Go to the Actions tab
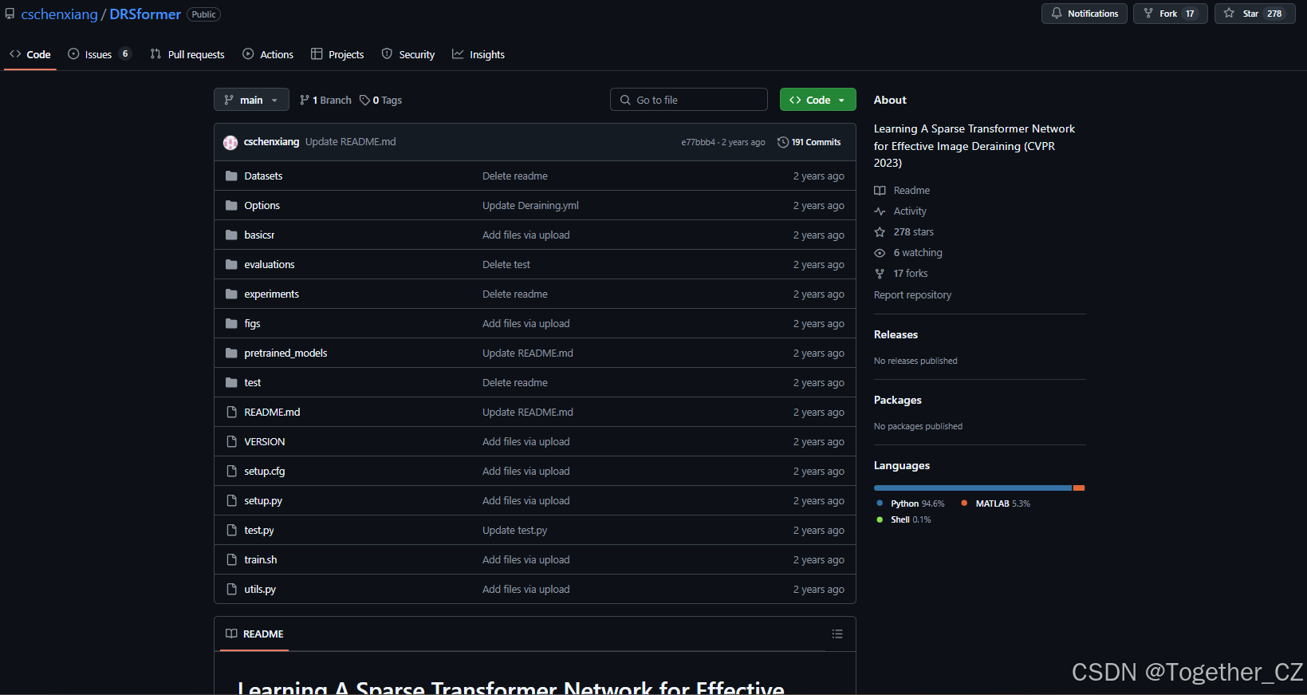Screen dimensions: 1307x695 pyautogui.click(x=268, y=54)
